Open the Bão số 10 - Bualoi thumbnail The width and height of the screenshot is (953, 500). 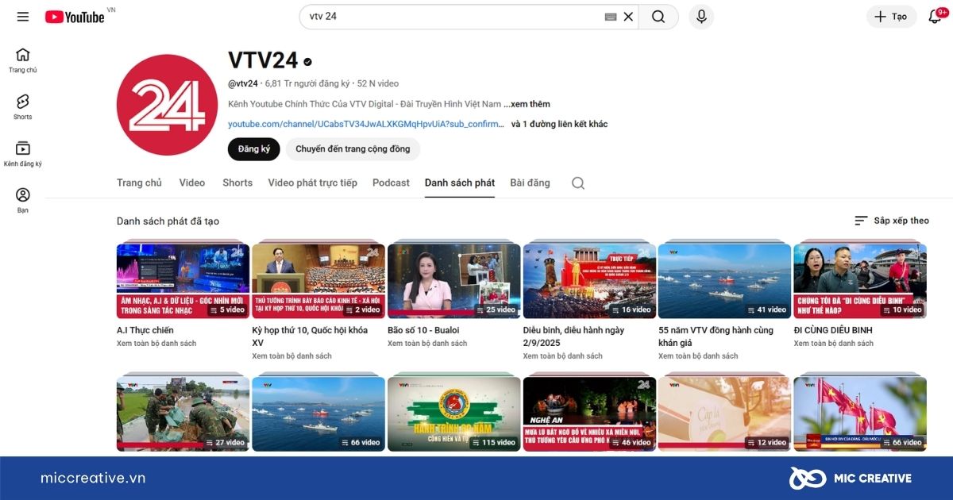[x=453, y=280]
